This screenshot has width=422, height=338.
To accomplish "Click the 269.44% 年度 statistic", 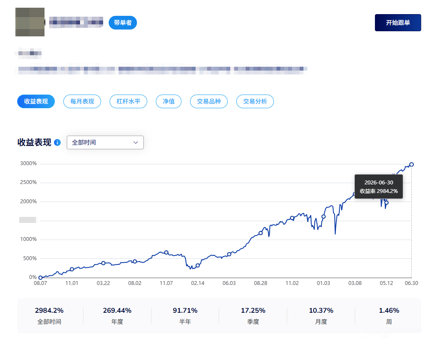I will 117,316.
